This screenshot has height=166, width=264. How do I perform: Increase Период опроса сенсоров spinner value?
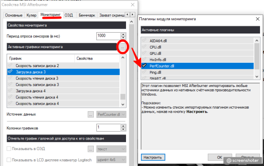click(x=123, y=34)
